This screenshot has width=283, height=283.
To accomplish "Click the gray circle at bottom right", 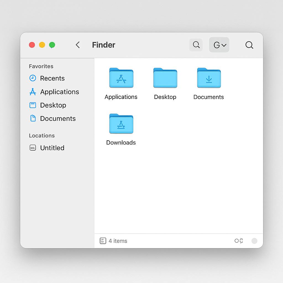I will pyautogui.click(x=254, y=241).
